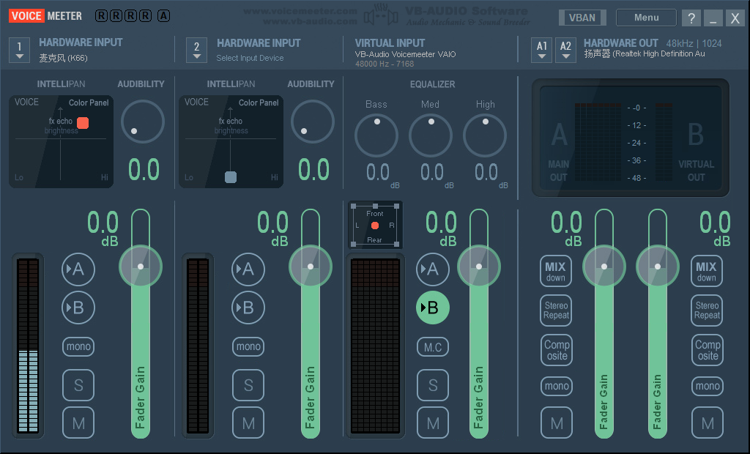Toggle Stereo Repeat on main out A
Screen dimensions: 750x454
coord(556,310)
